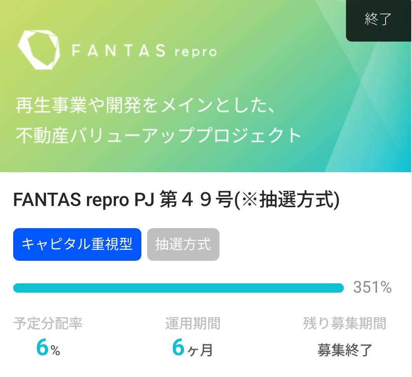Click the right end of the progress bar
Screen dimensions: 412x377
click(x=340, y=288)
